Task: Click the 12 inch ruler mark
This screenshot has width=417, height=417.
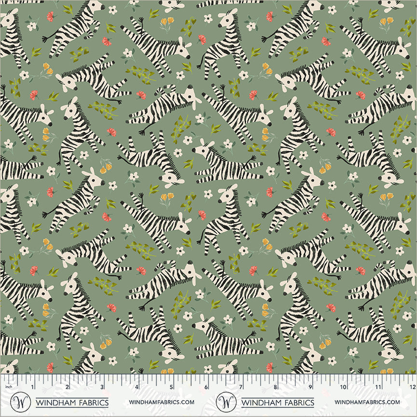Action: click(x=413, y=387)
